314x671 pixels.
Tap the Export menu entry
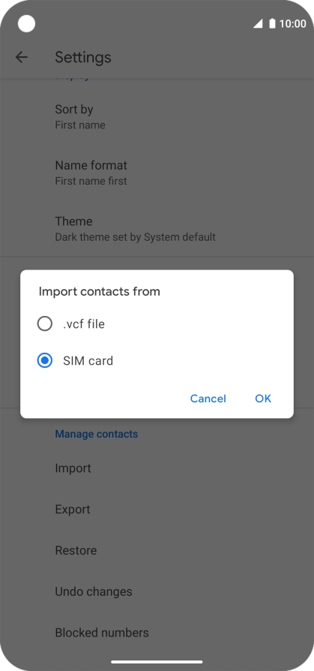tap(157, 509)
